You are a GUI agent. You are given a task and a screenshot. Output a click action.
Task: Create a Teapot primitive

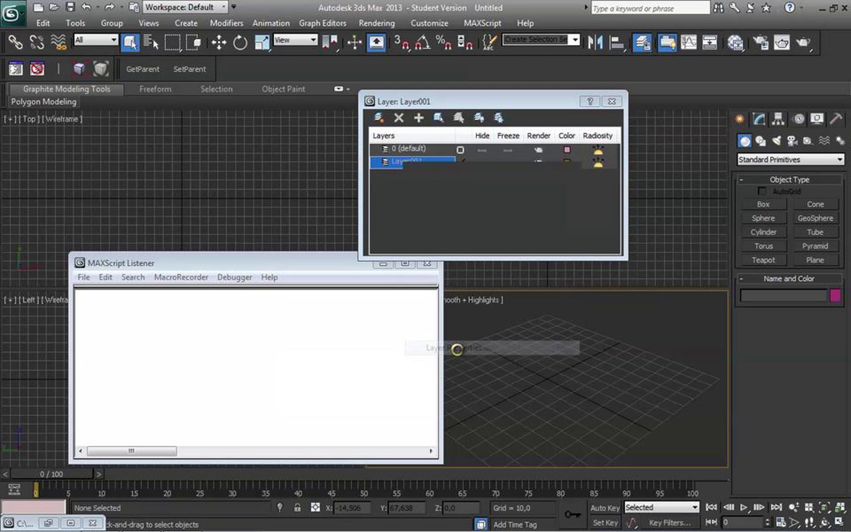pos(763,260)
